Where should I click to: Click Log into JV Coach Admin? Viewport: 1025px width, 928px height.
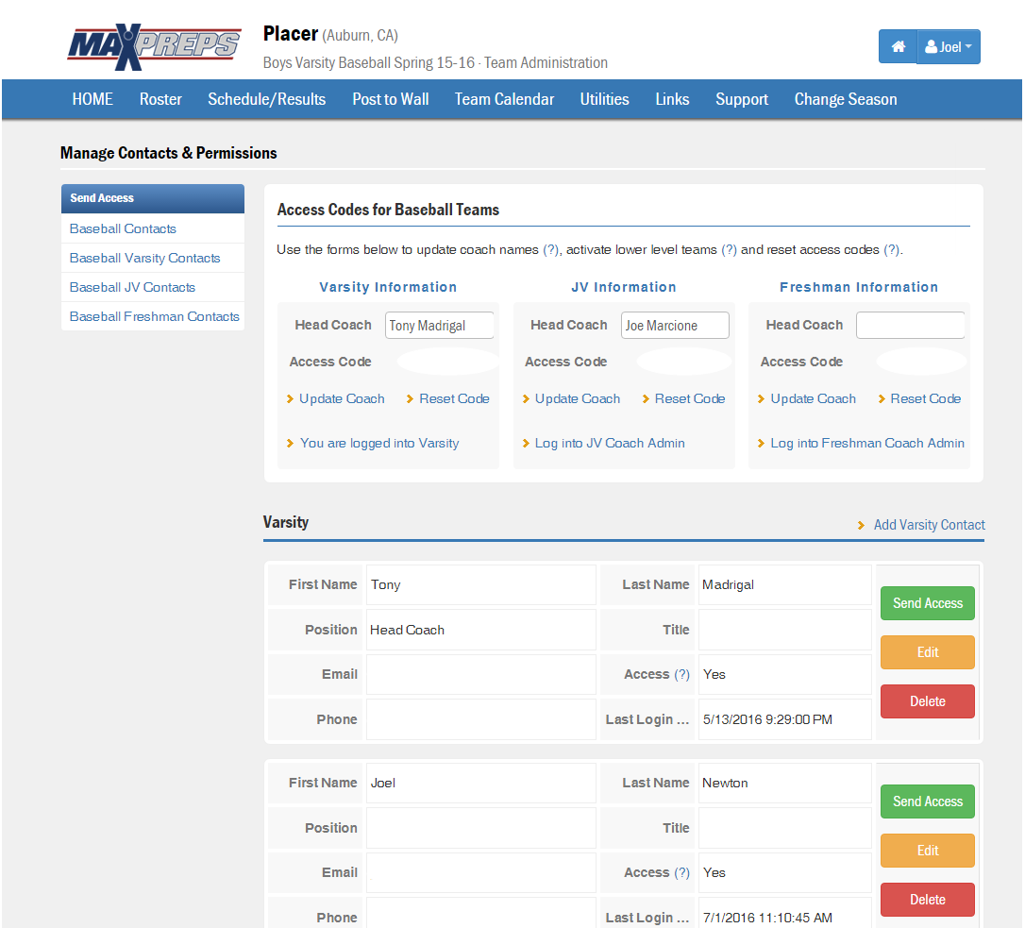coord(609,443)
